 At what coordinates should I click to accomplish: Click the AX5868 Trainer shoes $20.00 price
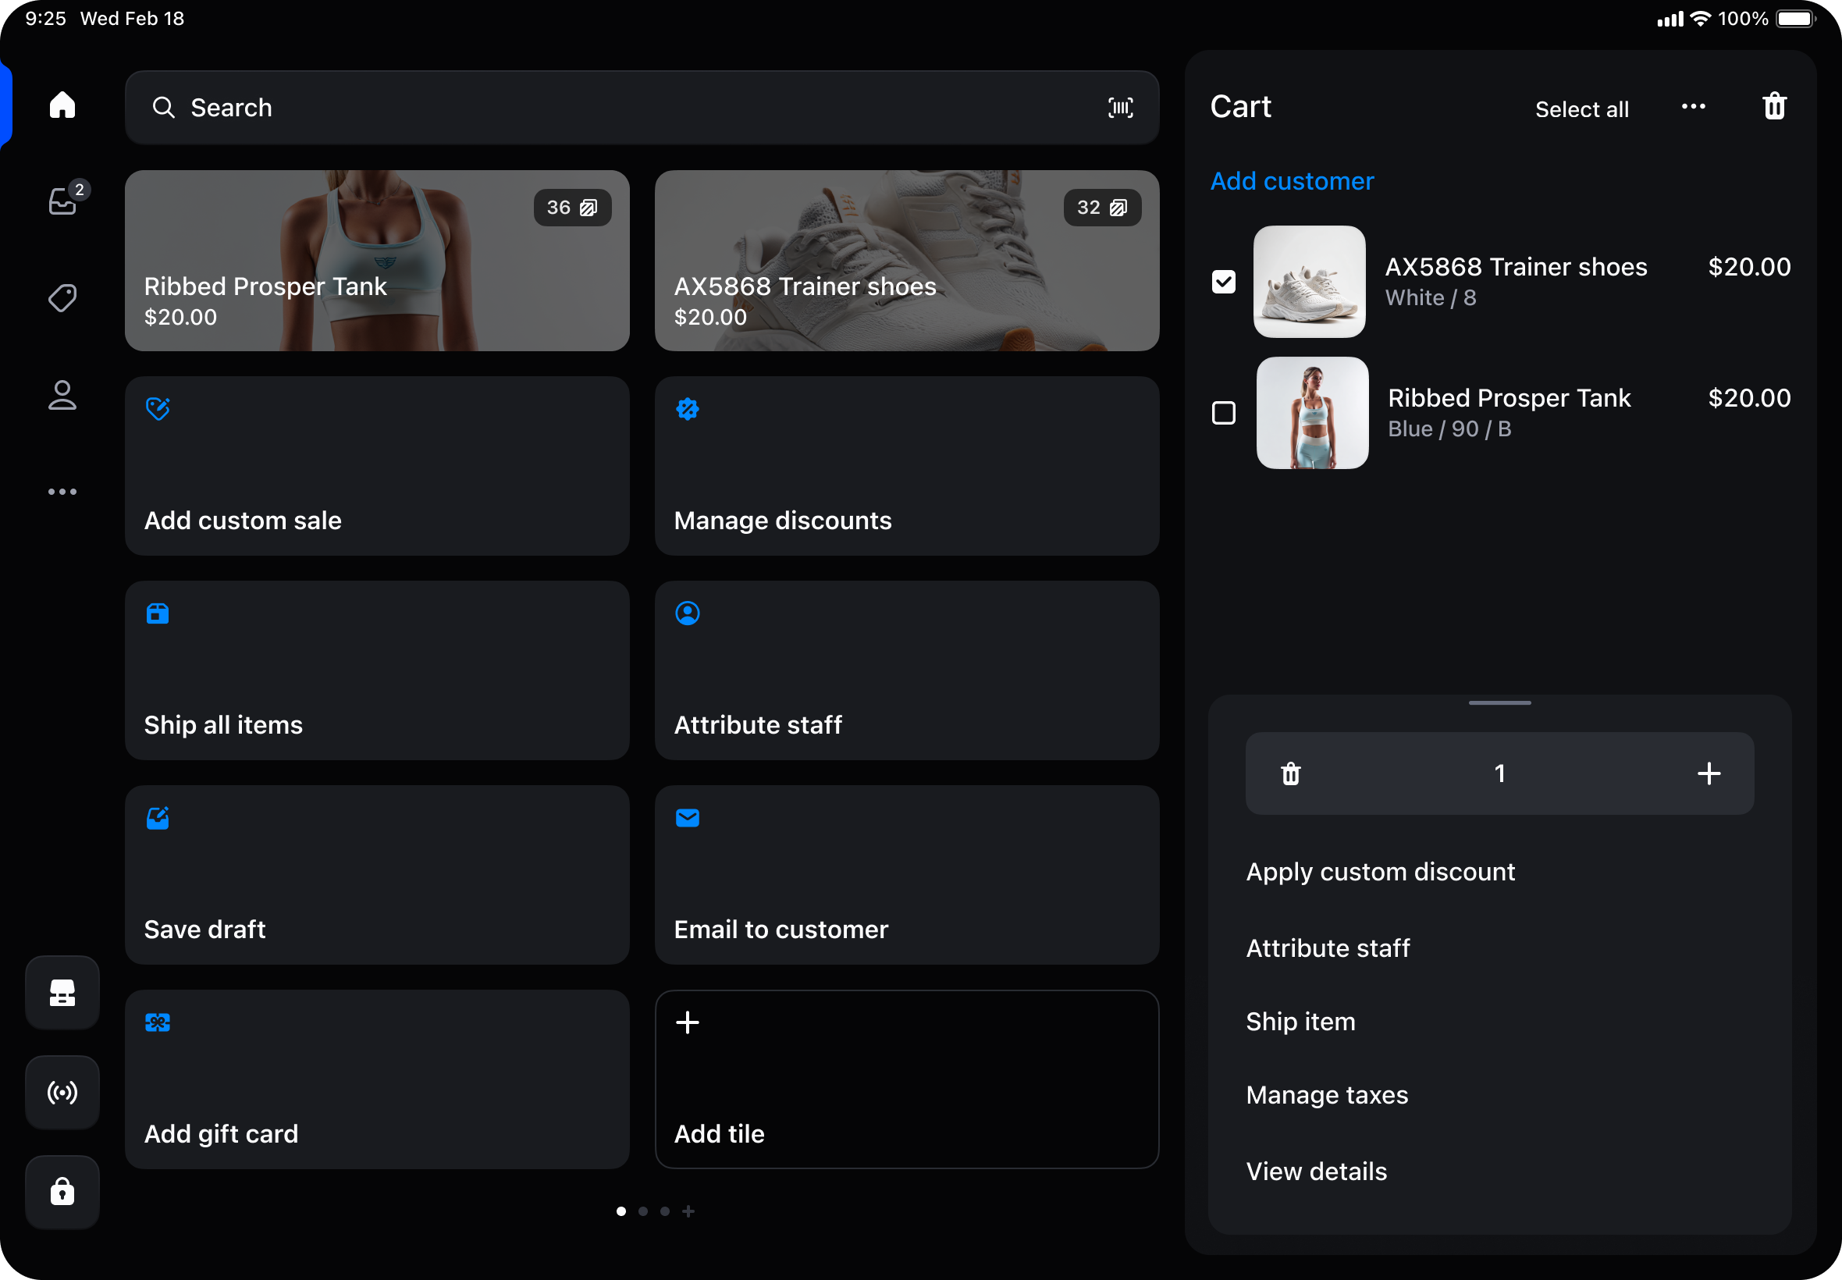(x=1749, y=267)
